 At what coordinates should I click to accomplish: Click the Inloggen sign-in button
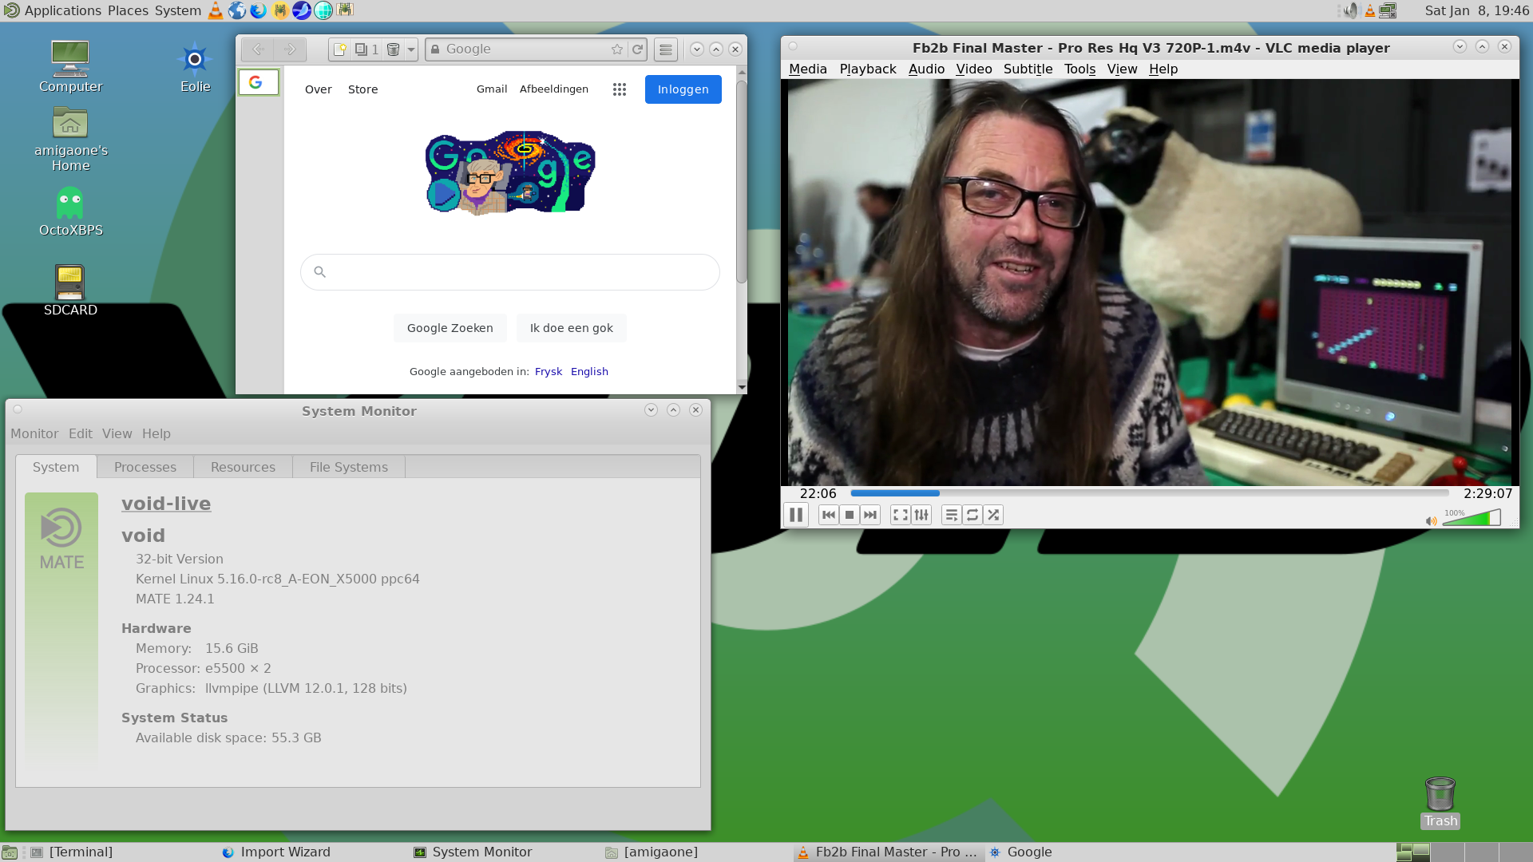tap(683, 89)
